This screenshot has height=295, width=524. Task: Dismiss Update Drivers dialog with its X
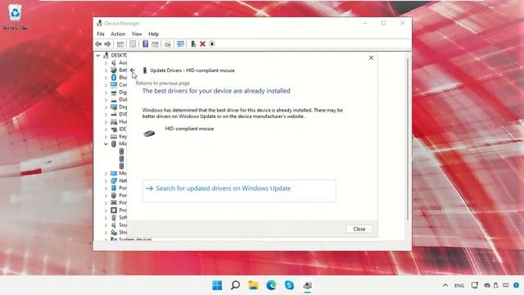tap(371, 58)
